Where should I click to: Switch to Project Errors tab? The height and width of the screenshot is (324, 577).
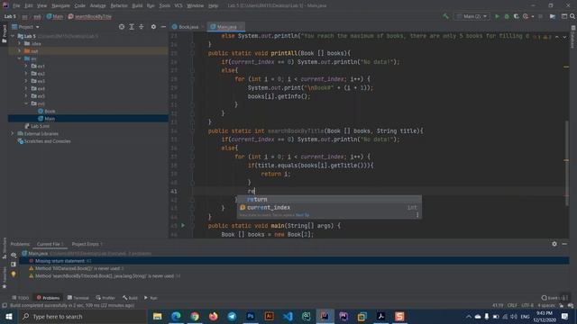[87, 244]
